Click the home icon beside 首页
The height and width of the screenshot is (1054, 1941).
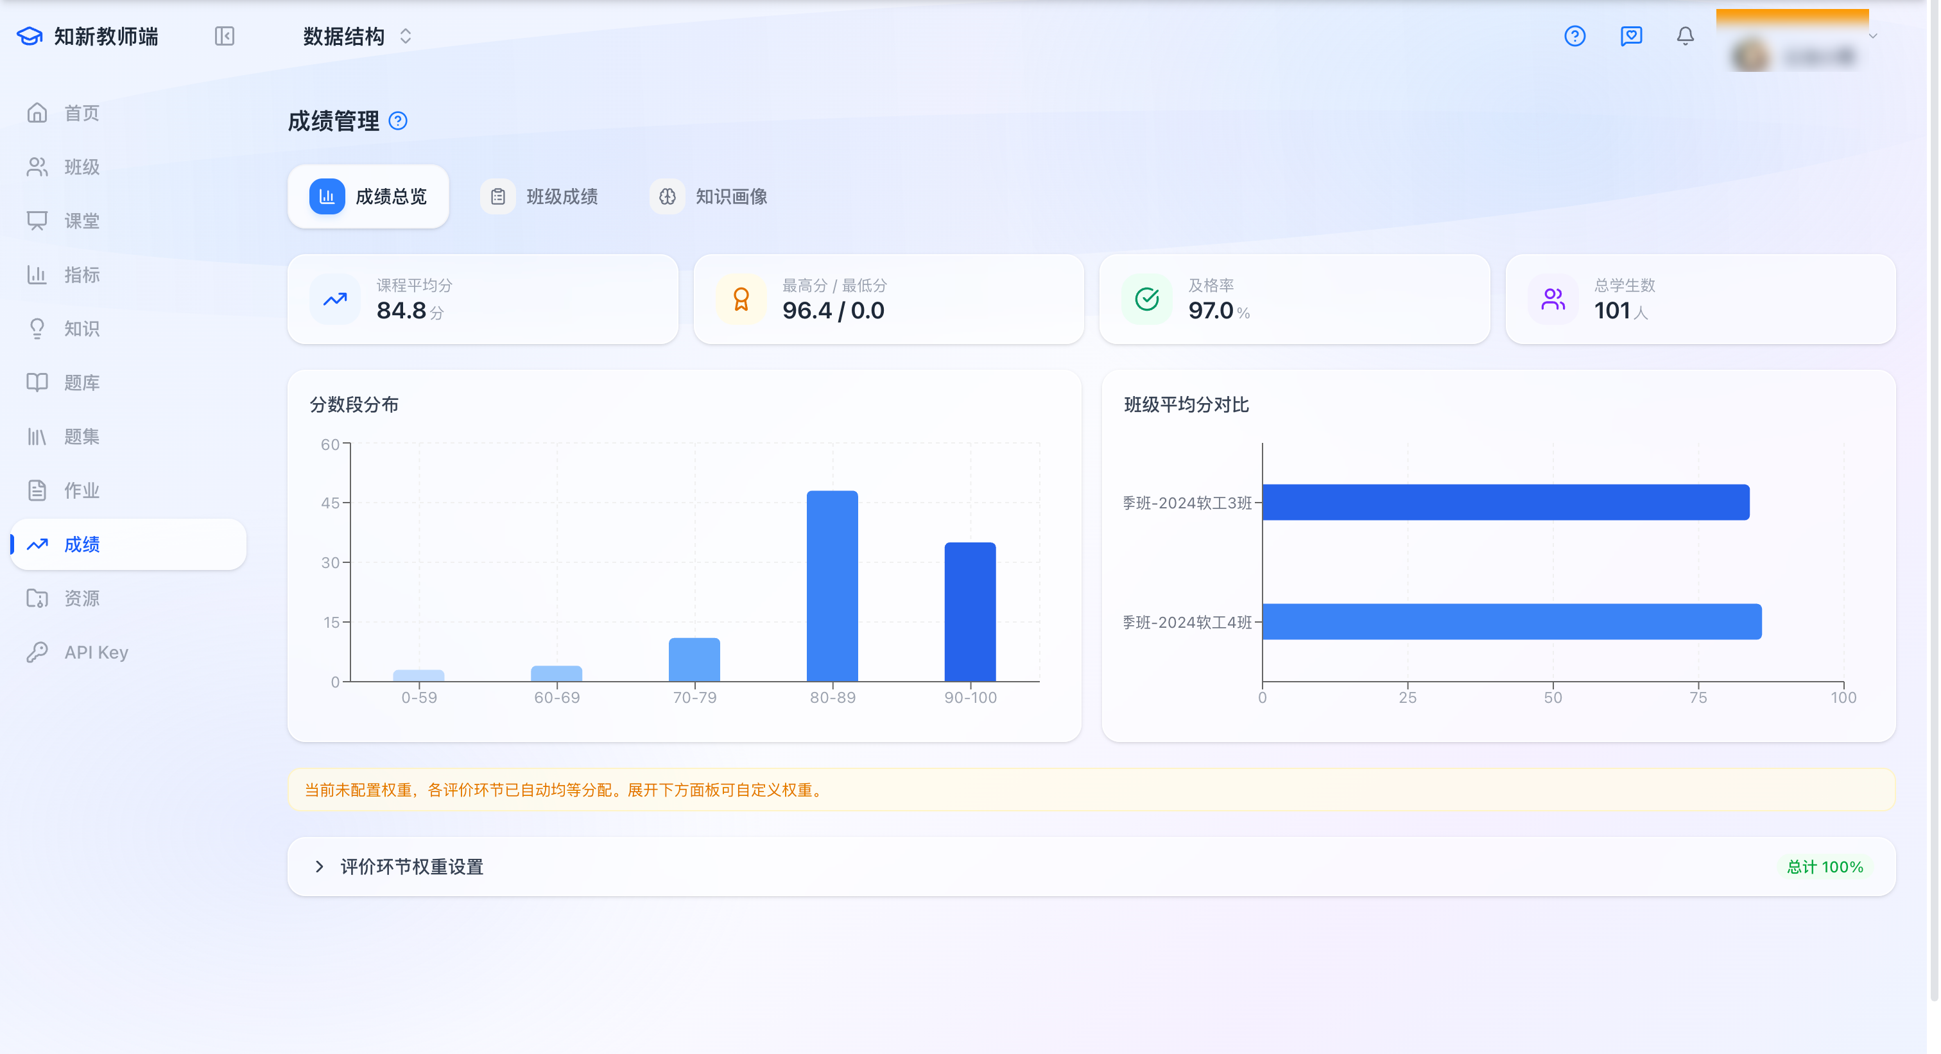click(37, 113)
